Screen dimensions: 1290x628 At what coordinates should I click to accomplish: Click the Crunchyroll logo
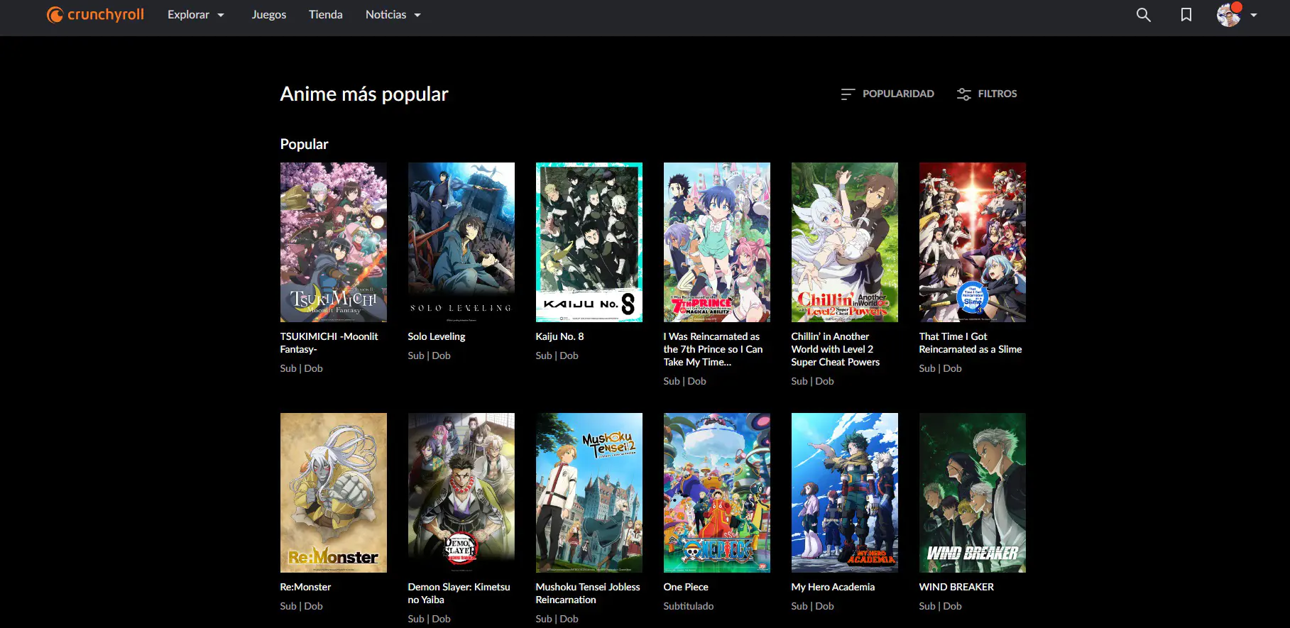tap(95, 14)
